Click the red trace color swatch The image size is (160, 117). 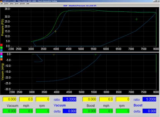pos(1,45)
